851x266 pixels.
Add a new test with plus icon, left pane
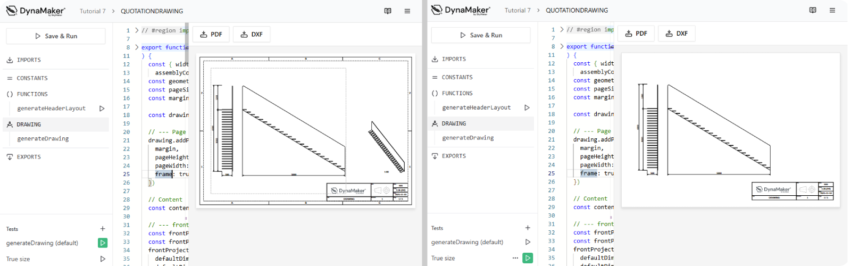coord(103,229)
